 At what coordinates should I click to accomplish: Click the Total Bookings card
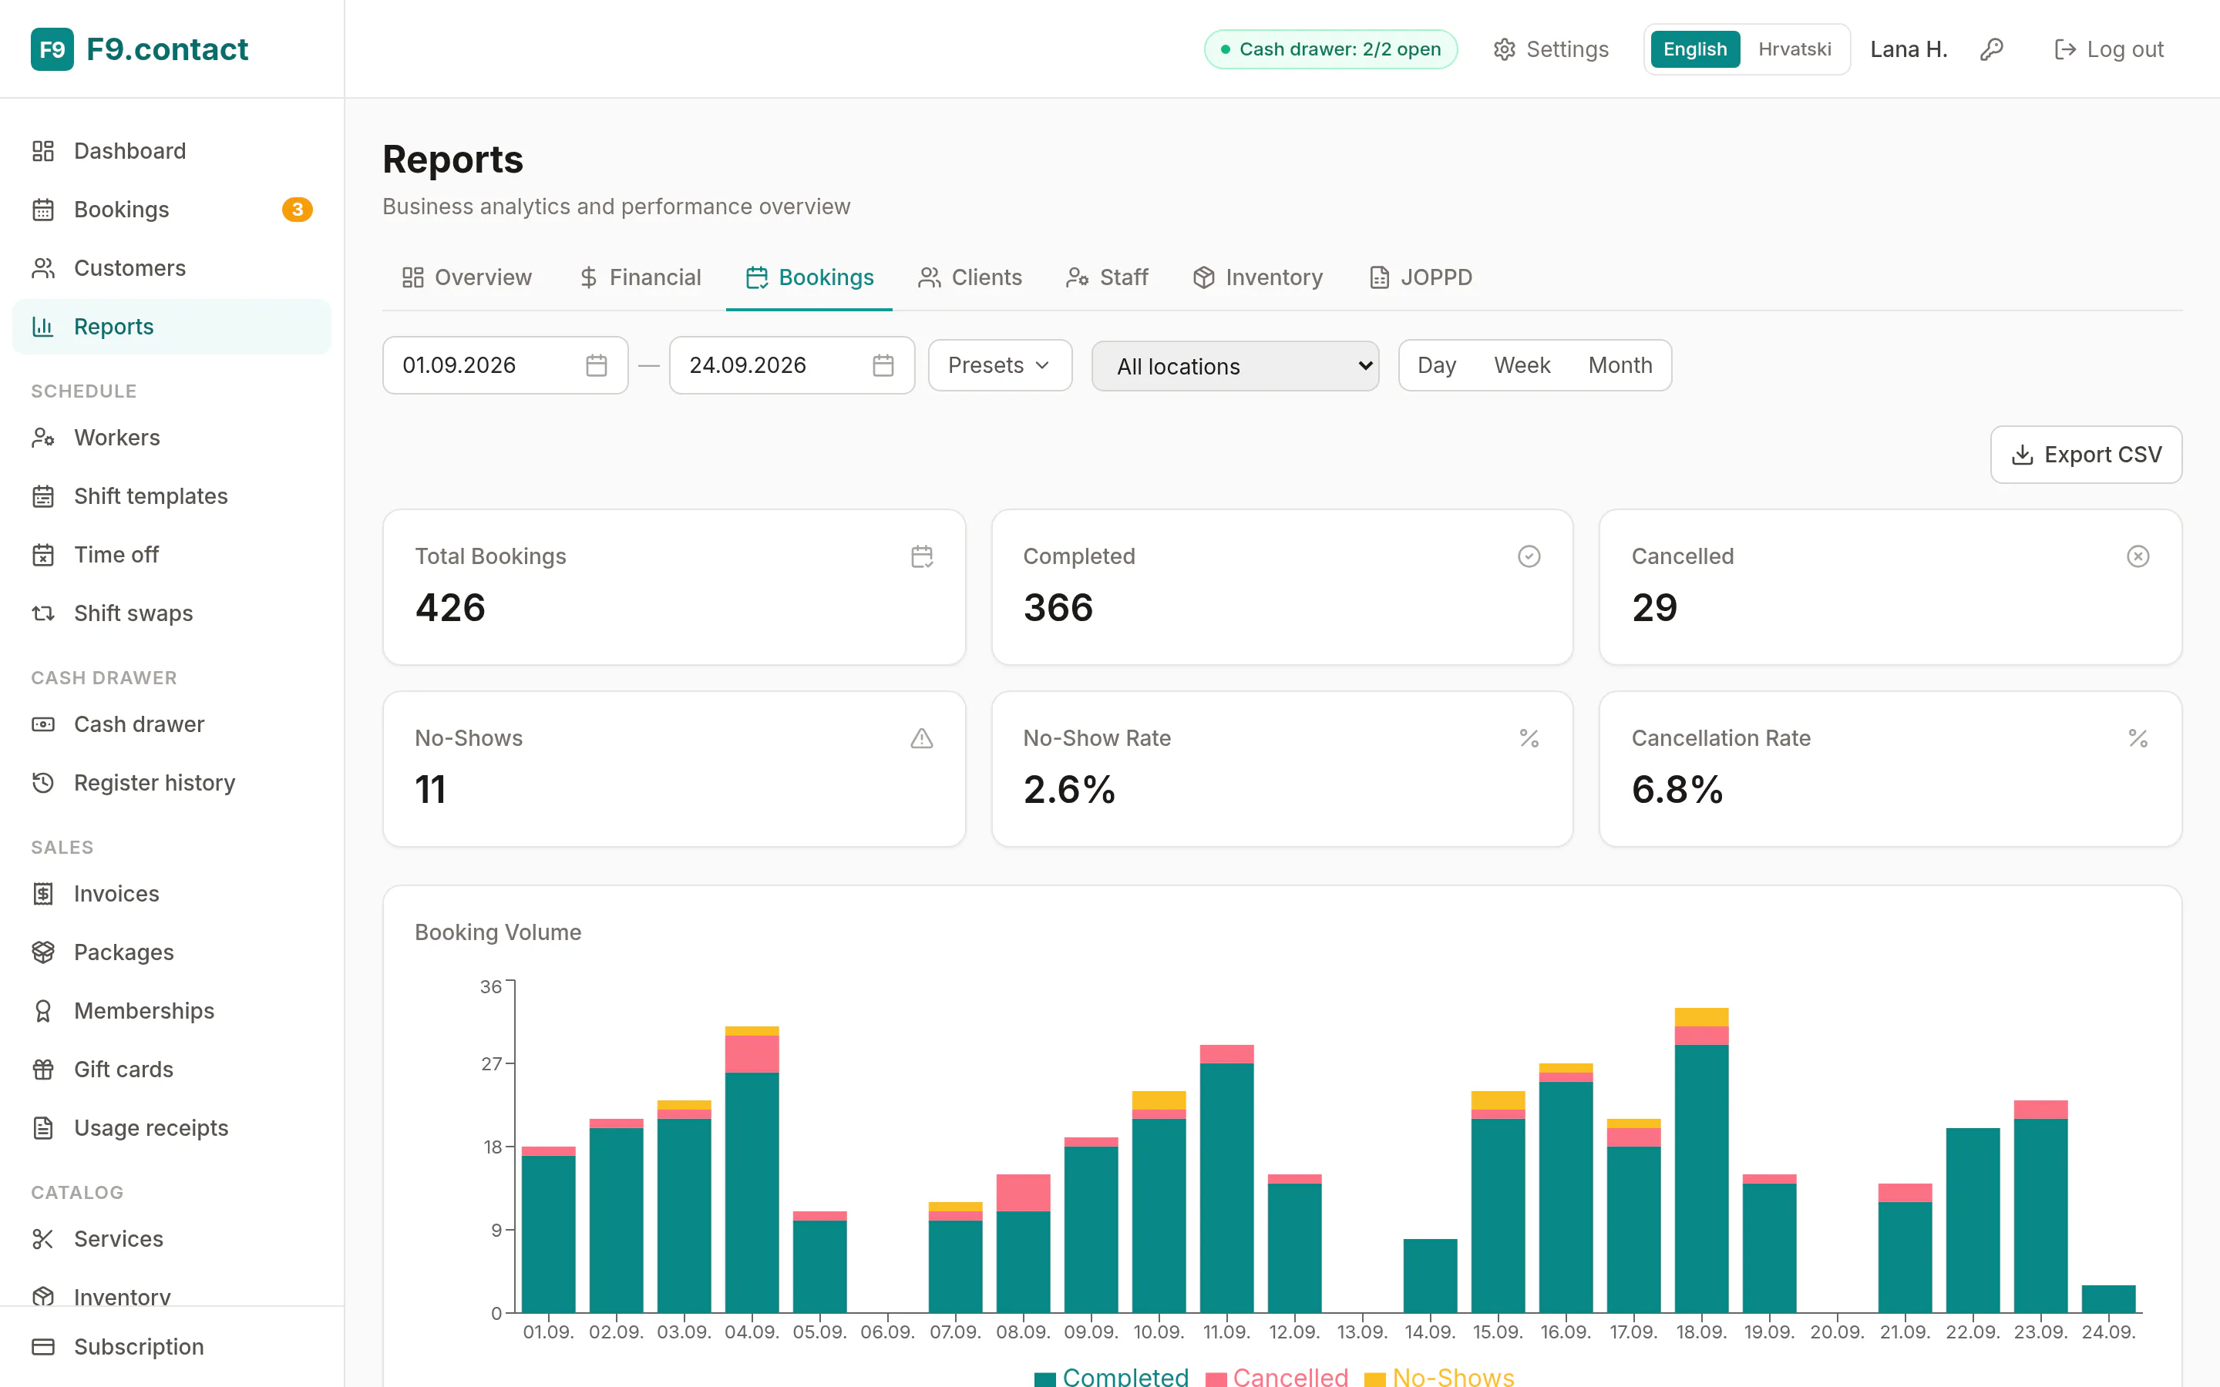click(674, 587)
